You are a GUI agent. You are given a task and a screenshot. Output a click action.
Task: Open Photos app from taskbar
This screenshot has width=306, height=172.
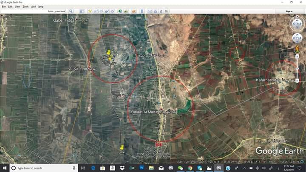click(209, 168)
